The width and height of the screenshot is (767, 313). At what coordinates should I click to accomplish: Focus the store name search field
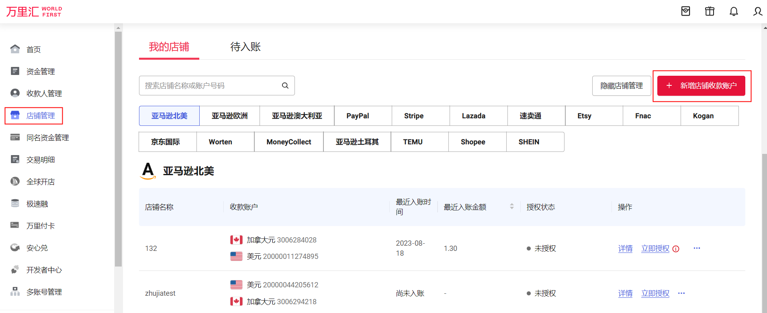tap(211, 86)
